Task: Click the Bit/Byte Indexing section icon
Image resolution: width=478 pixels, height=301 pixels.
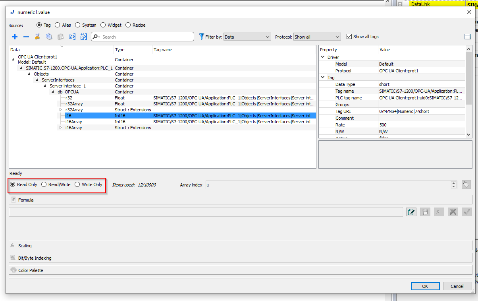Action: coord(13,258)
